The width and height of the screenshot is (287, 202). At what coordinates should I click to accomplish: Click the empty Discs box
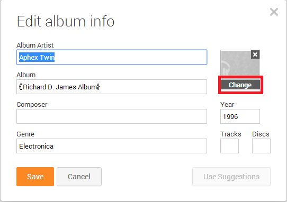261,146
